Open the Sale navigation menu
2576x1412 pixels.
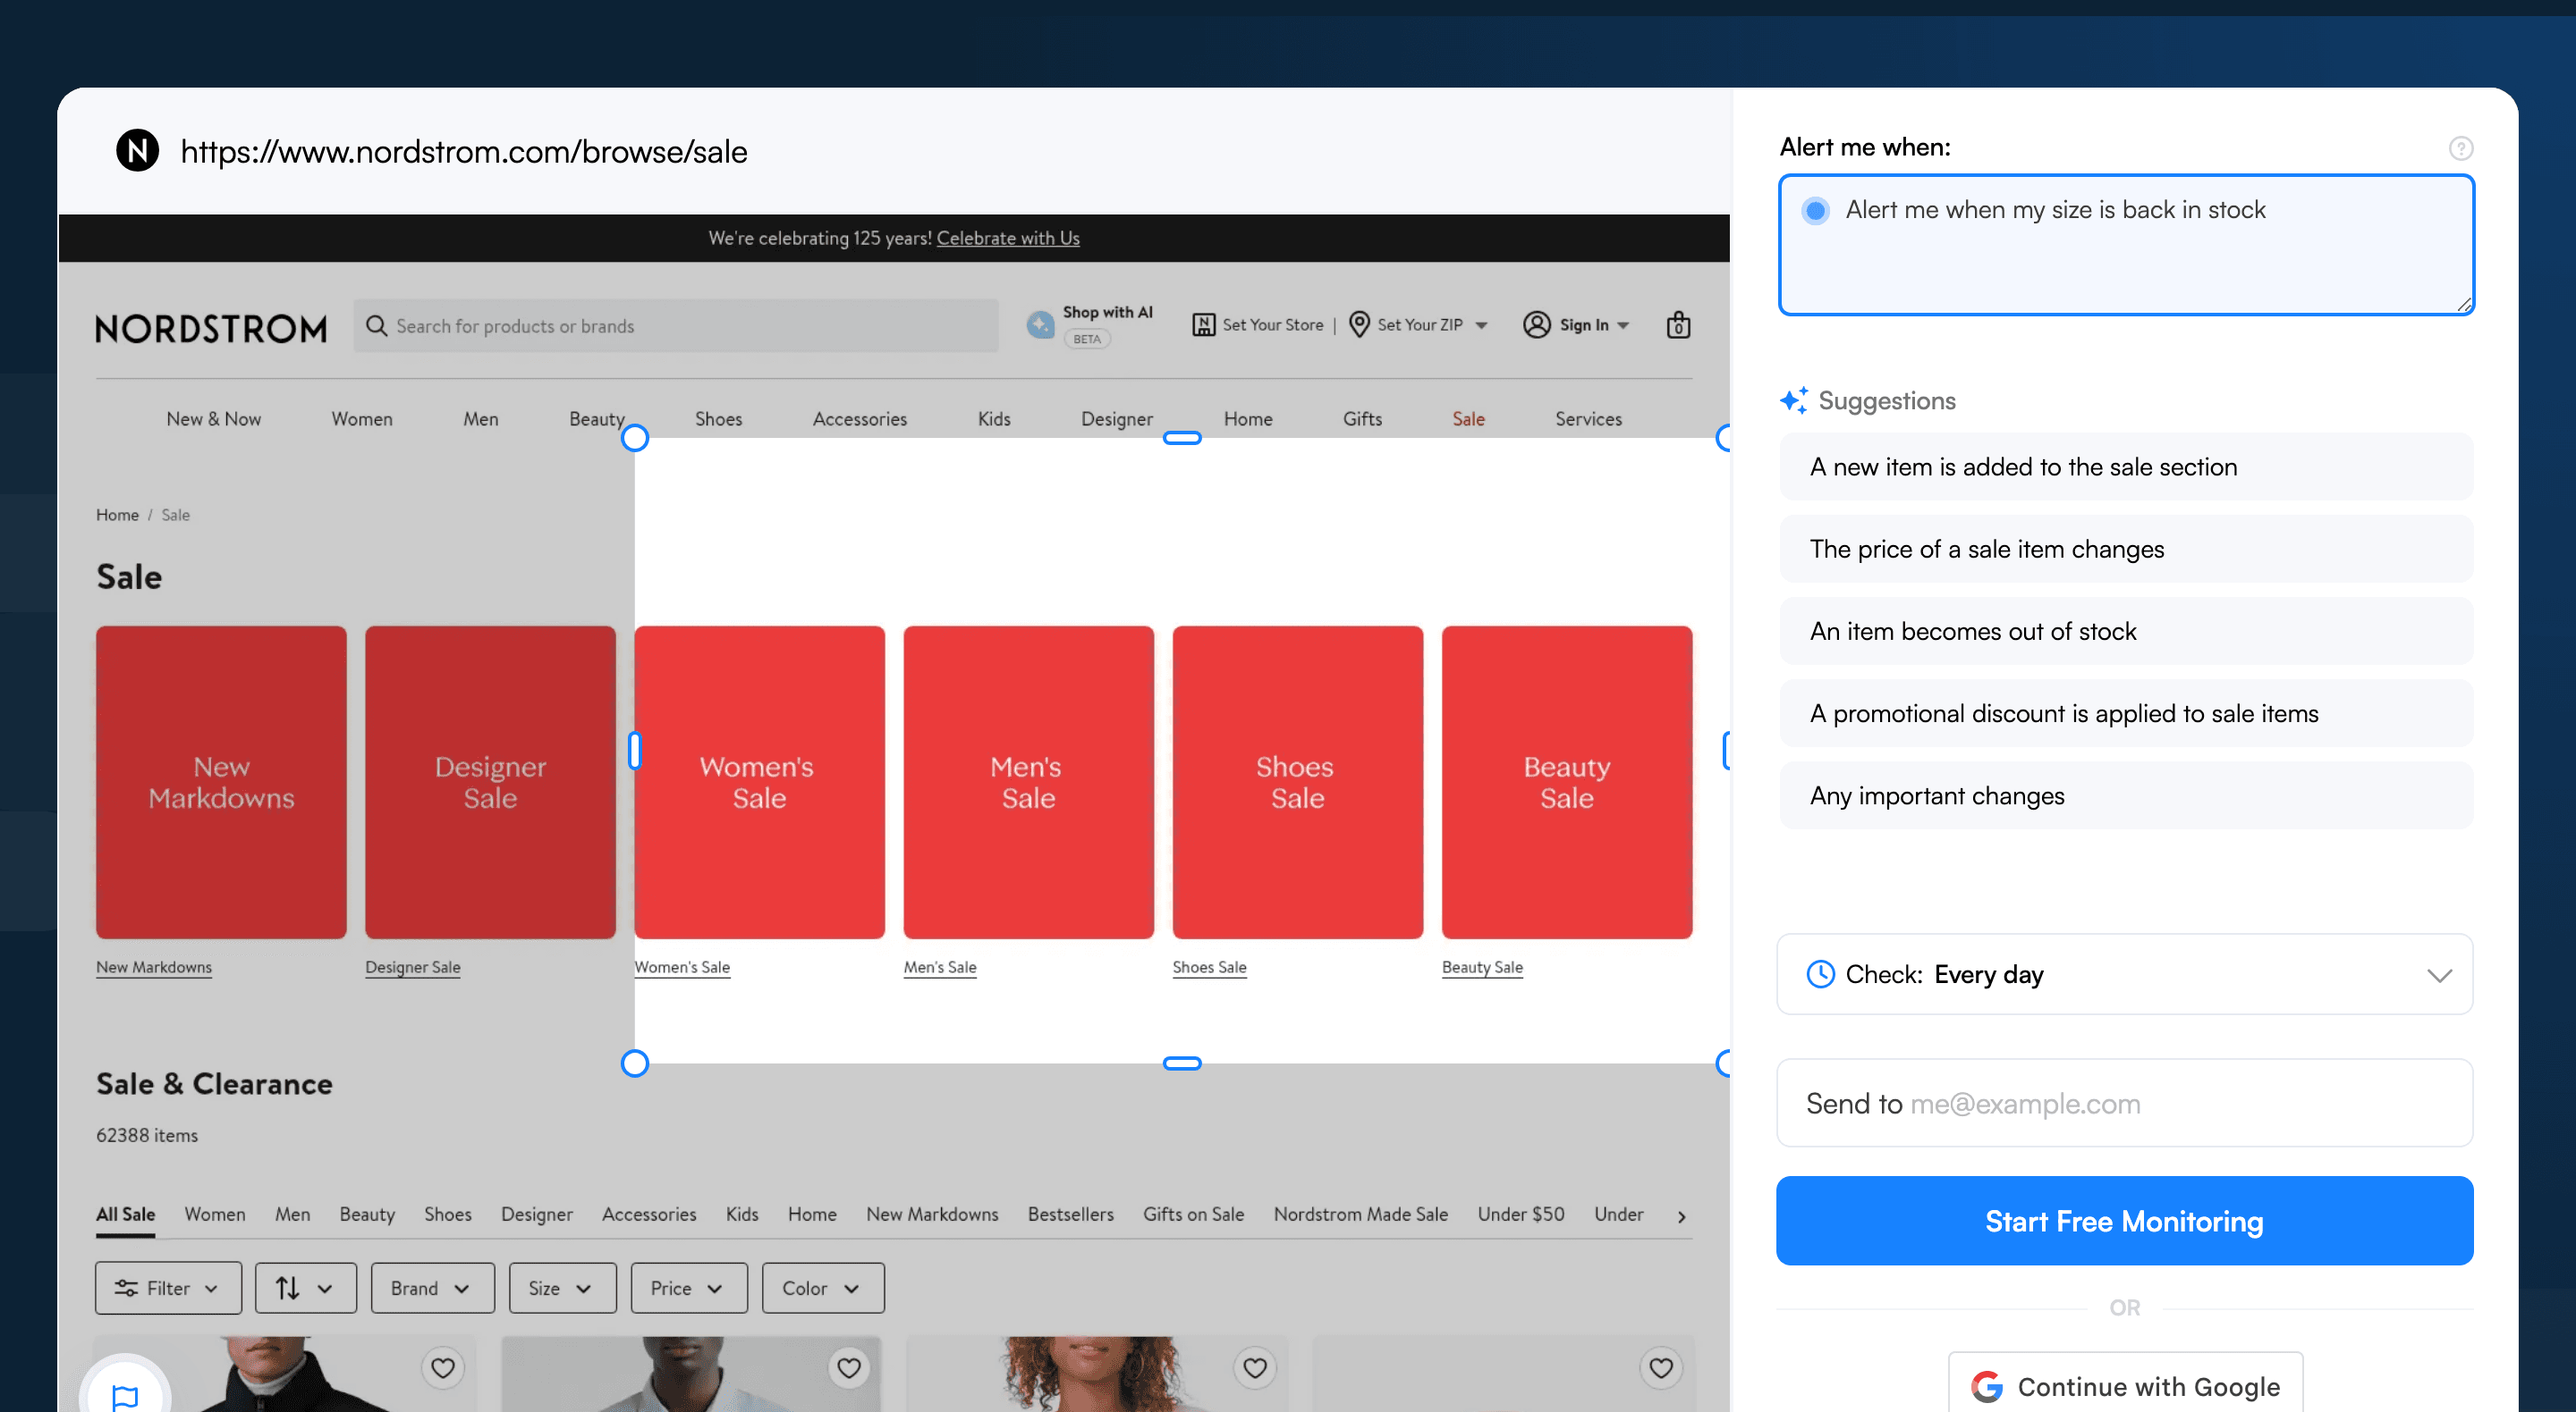point(1468,419)
